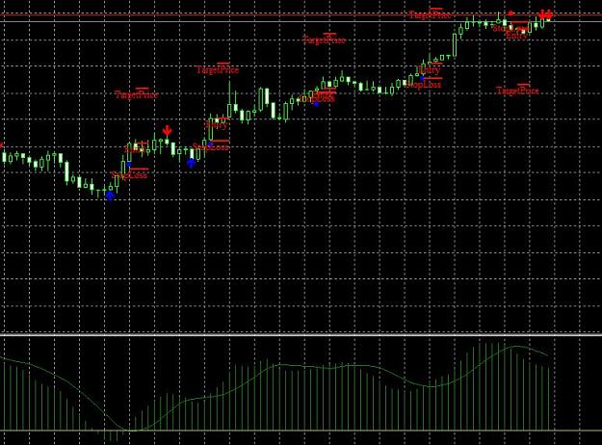This screenshot has height=445, width=602.
Task: Select the higher blue buy arrow after the red sell arrow
Action: [x=192, y=163]
